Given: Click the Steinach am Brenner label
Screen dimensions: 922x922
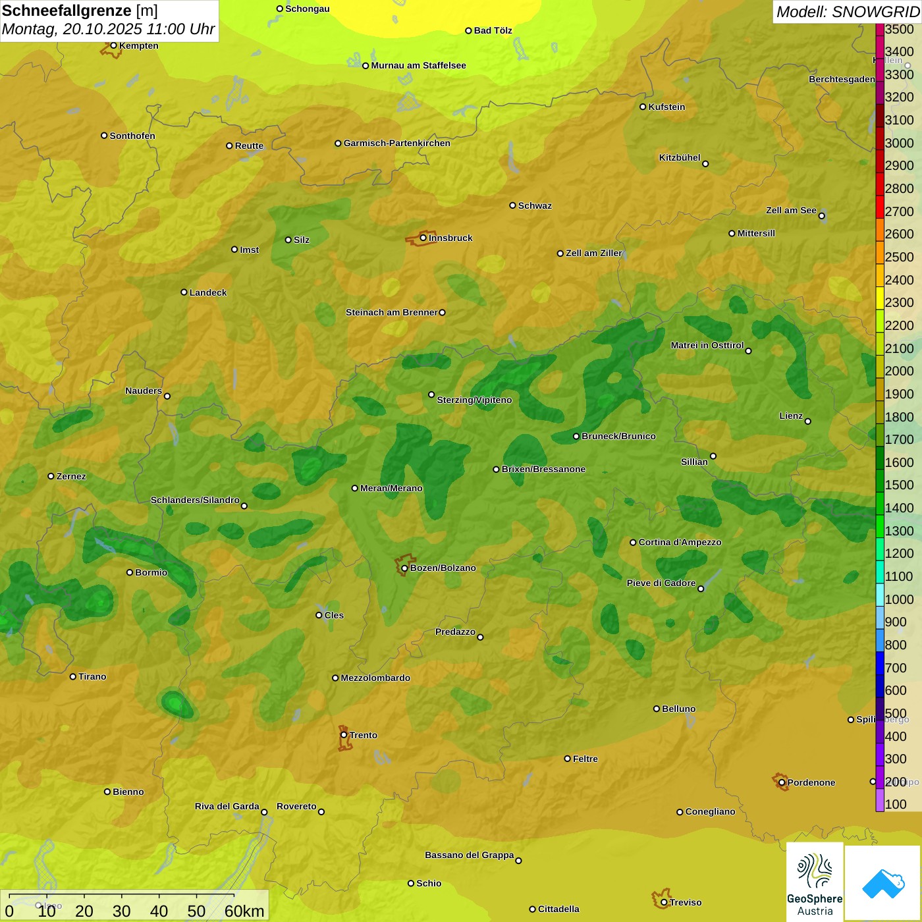Looking at the screenshot, I should (391, 312).
